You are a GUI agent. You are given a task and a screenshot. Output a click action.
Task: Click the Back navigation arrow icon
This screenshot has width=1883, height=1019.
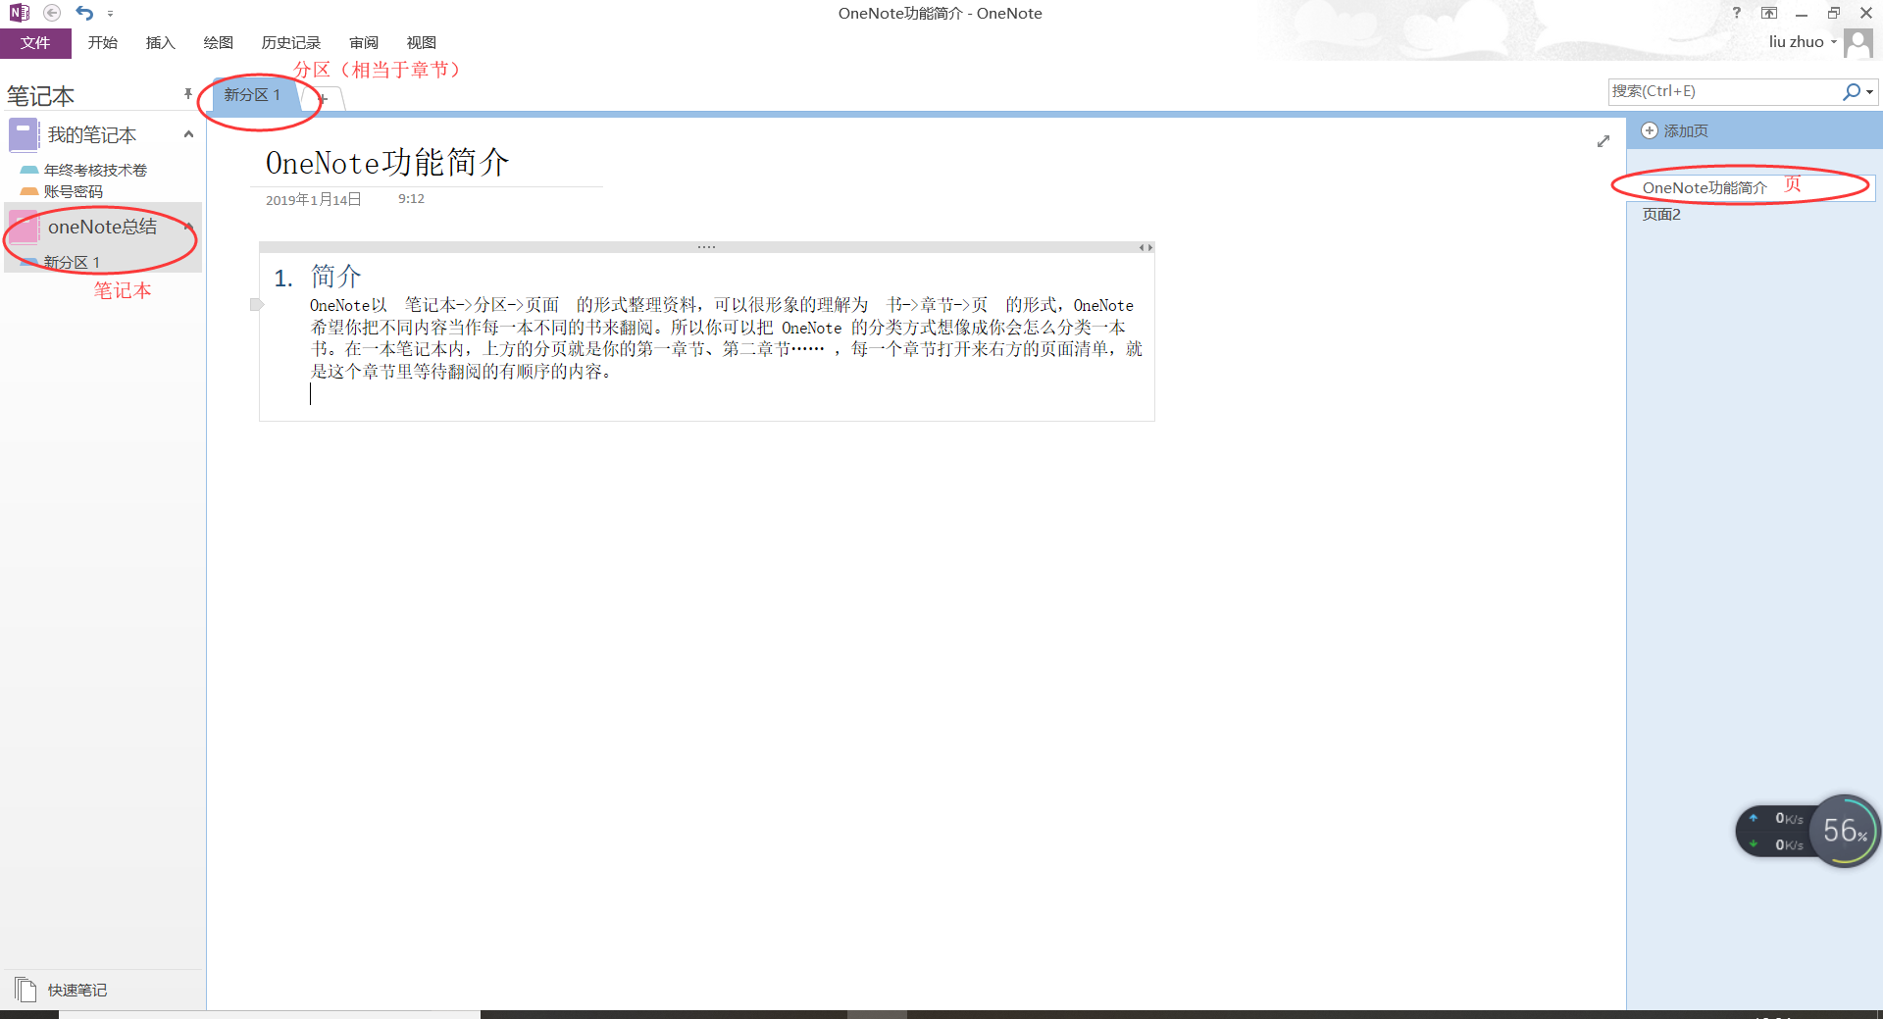click(x=53, y=13)
